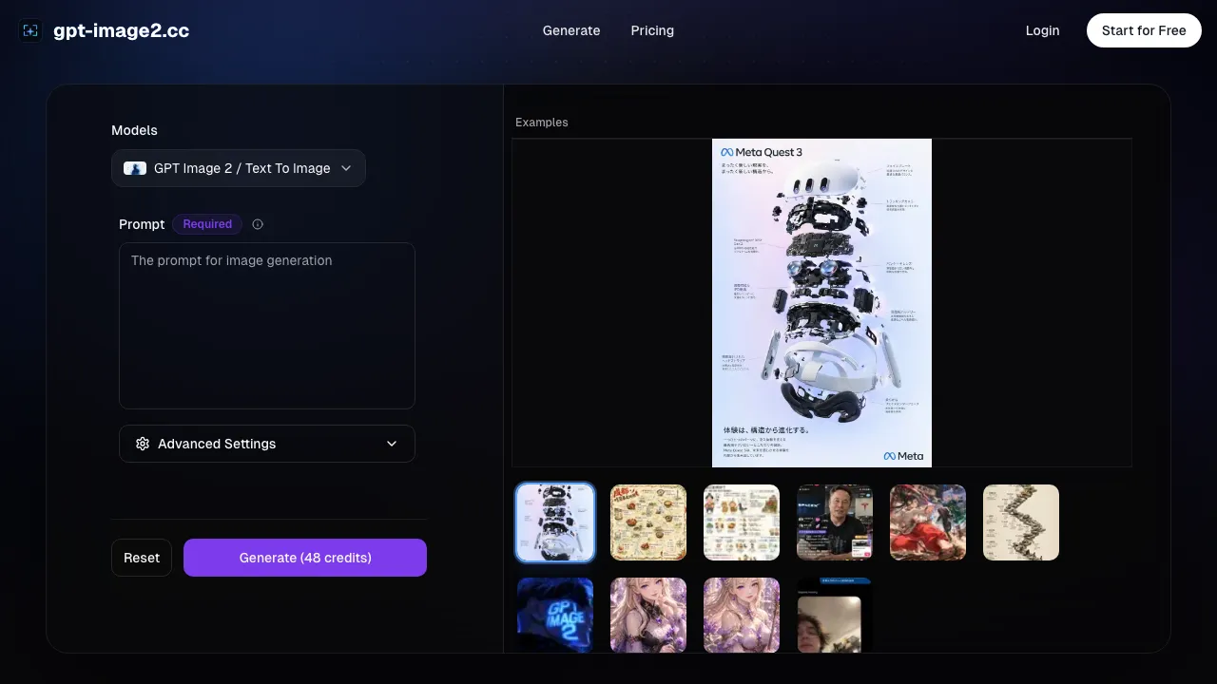Viewport: 1217px width, 684px height.
Task: Open the gpt-image2.cc home link text
Action: click(121, 30)
